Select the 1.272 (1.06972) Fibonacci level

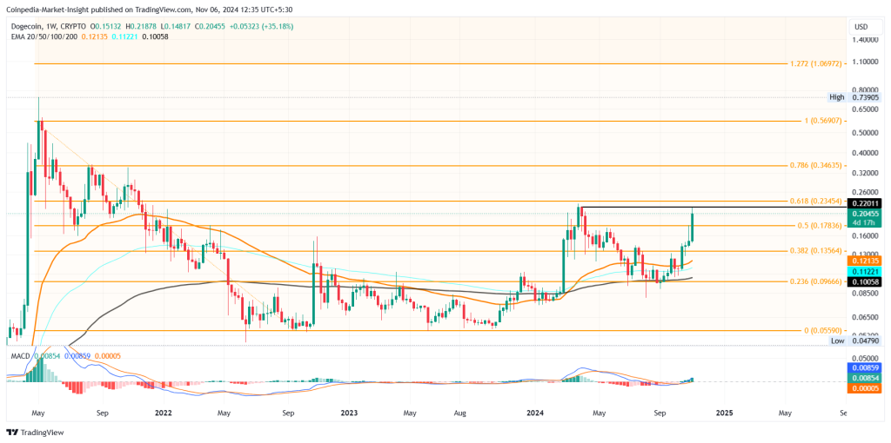tap(815, 64)
